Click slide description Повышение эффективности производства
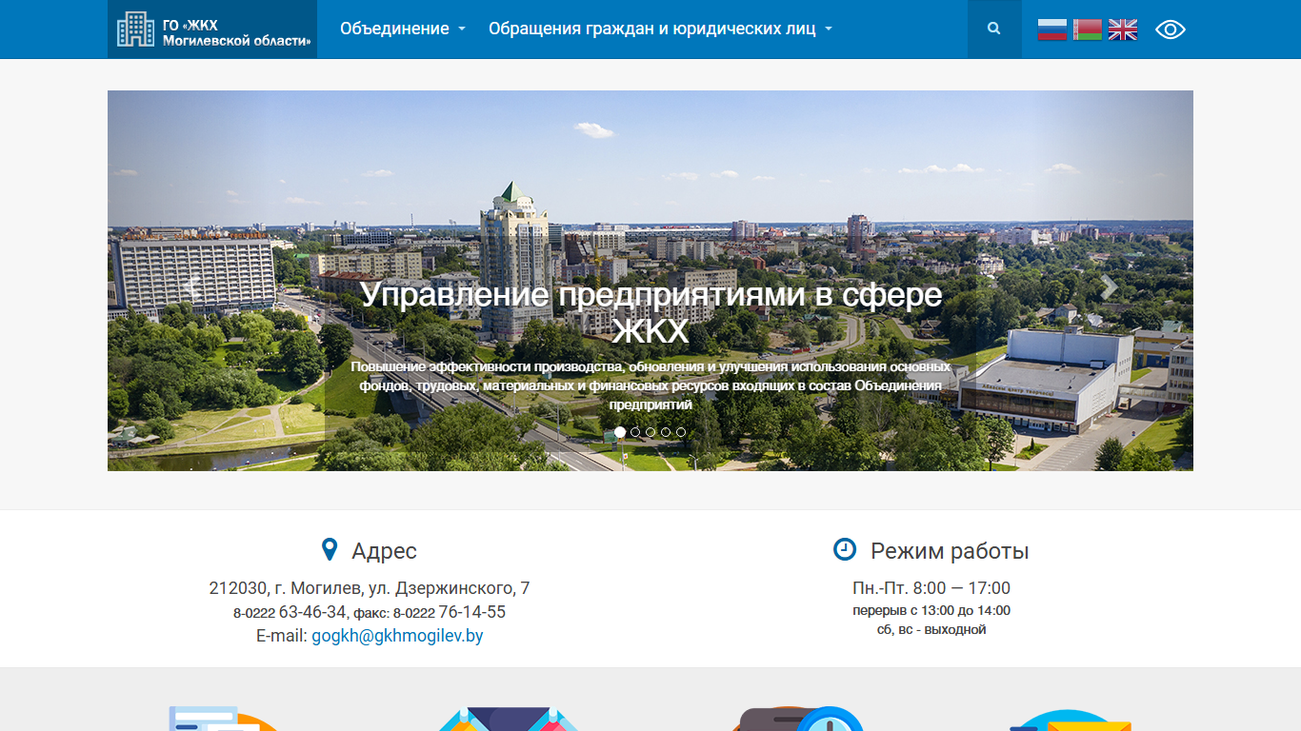 (650, 385)
